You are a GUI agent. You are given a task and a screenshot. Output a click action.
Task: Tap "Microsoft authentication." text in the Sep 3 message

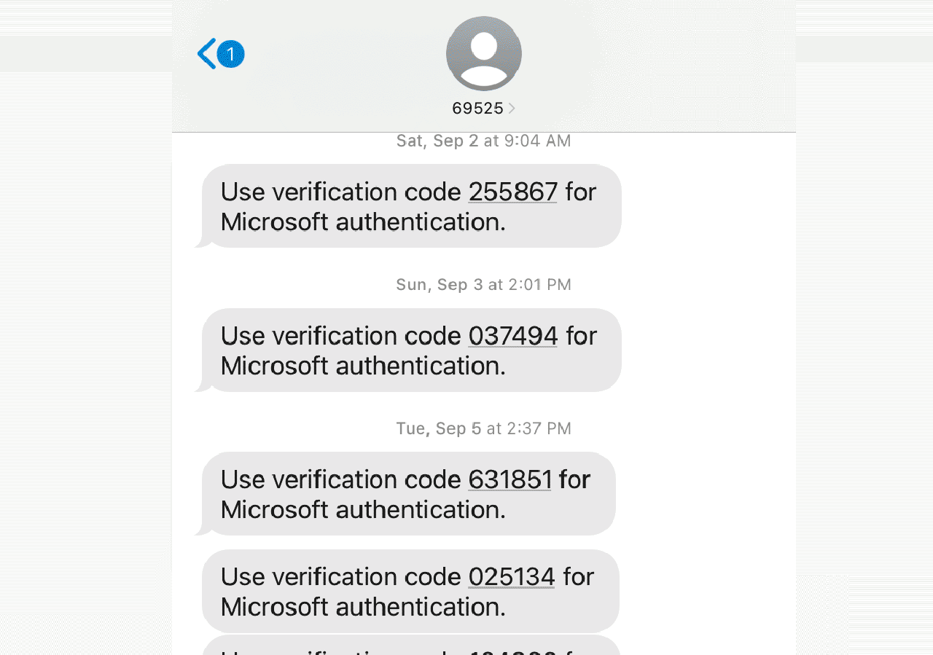363,366
